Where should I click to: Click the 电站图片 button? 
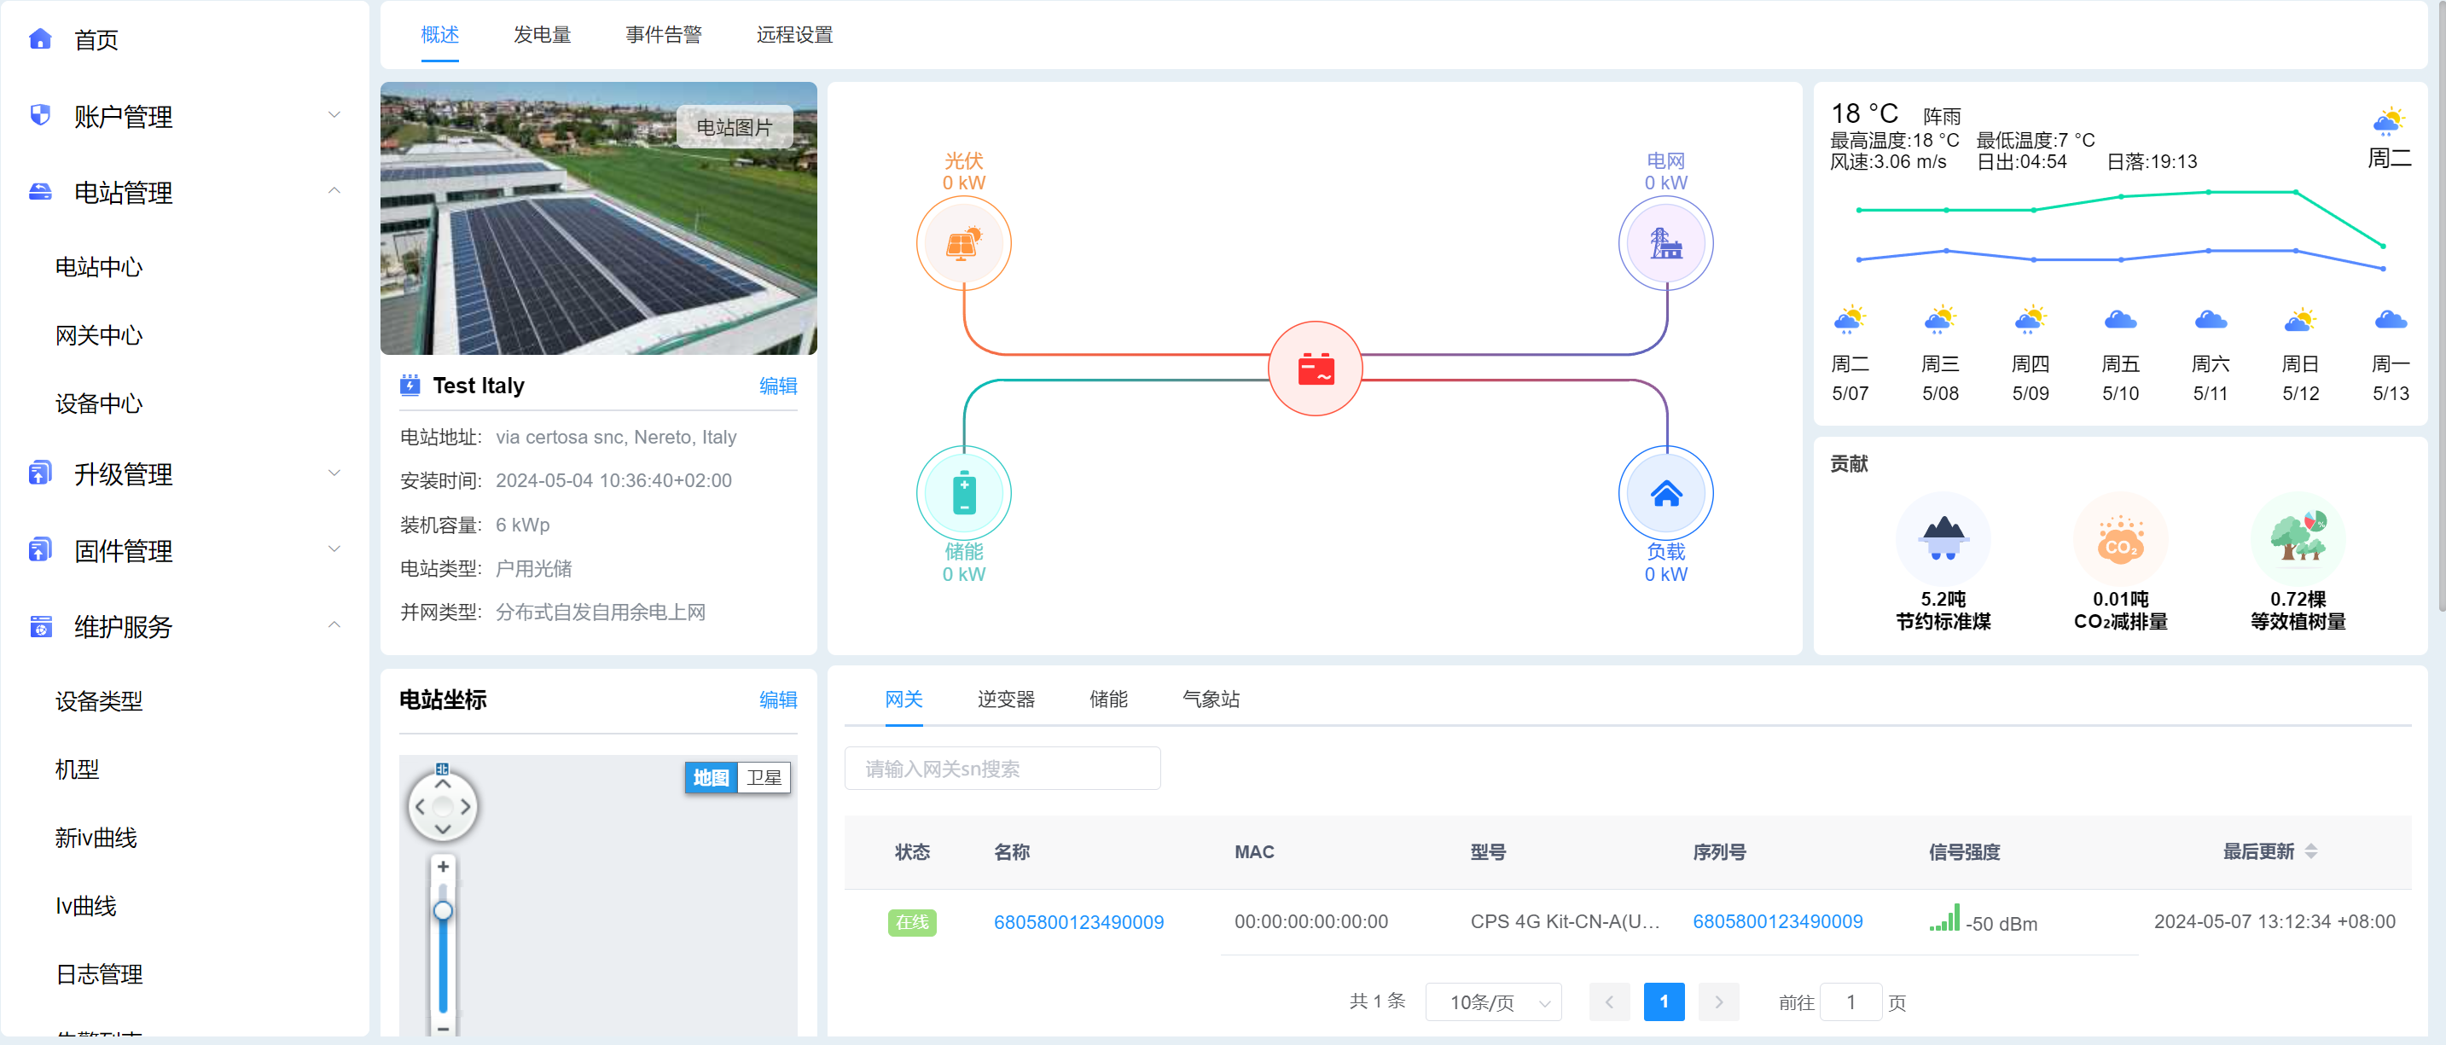pos(734,127)
